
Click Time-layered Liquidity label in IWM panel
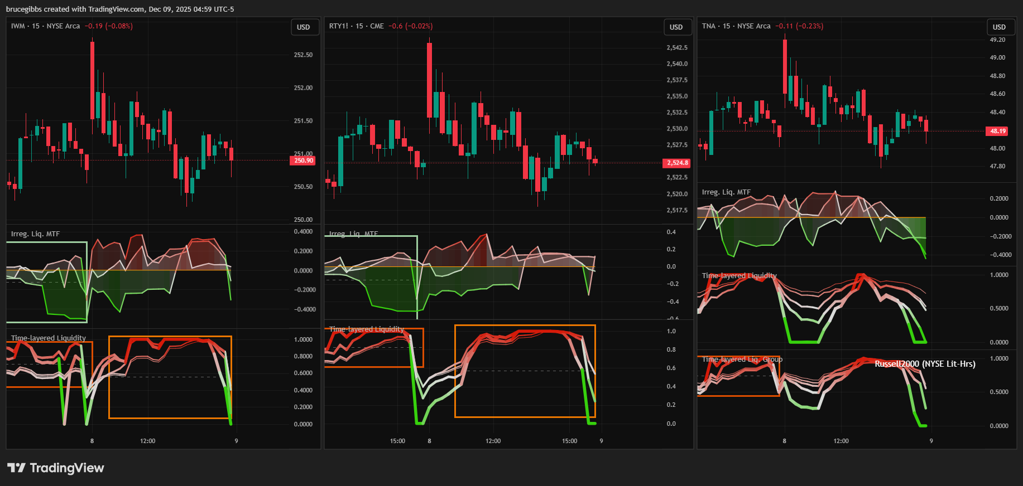coord(49,338)
